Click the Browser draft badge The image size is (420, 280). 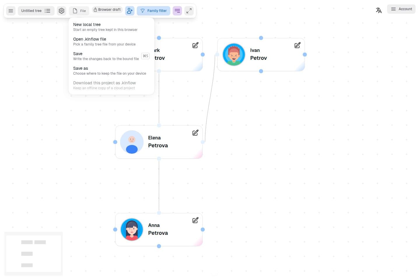click(107, 10)
